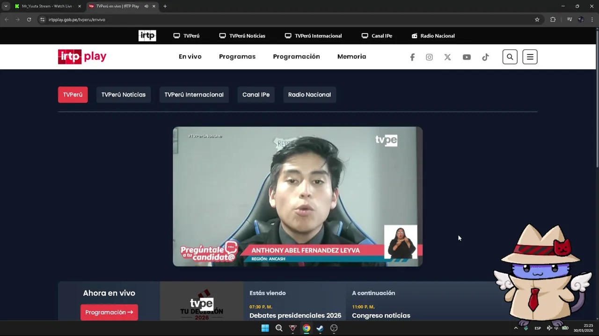Viewport: 599px width, 336px height.
Task: Switch to Radio Nacional channel tab
Action: point(309,95)
